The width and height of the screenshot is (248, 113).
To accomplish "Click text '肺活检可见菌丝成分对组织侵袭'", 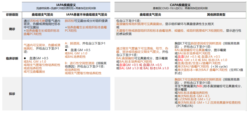I will tap(86, 21).
